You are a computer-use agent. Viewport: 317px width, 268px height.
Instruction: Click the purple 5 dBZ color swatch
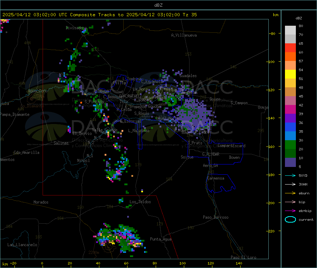[290, 162]
